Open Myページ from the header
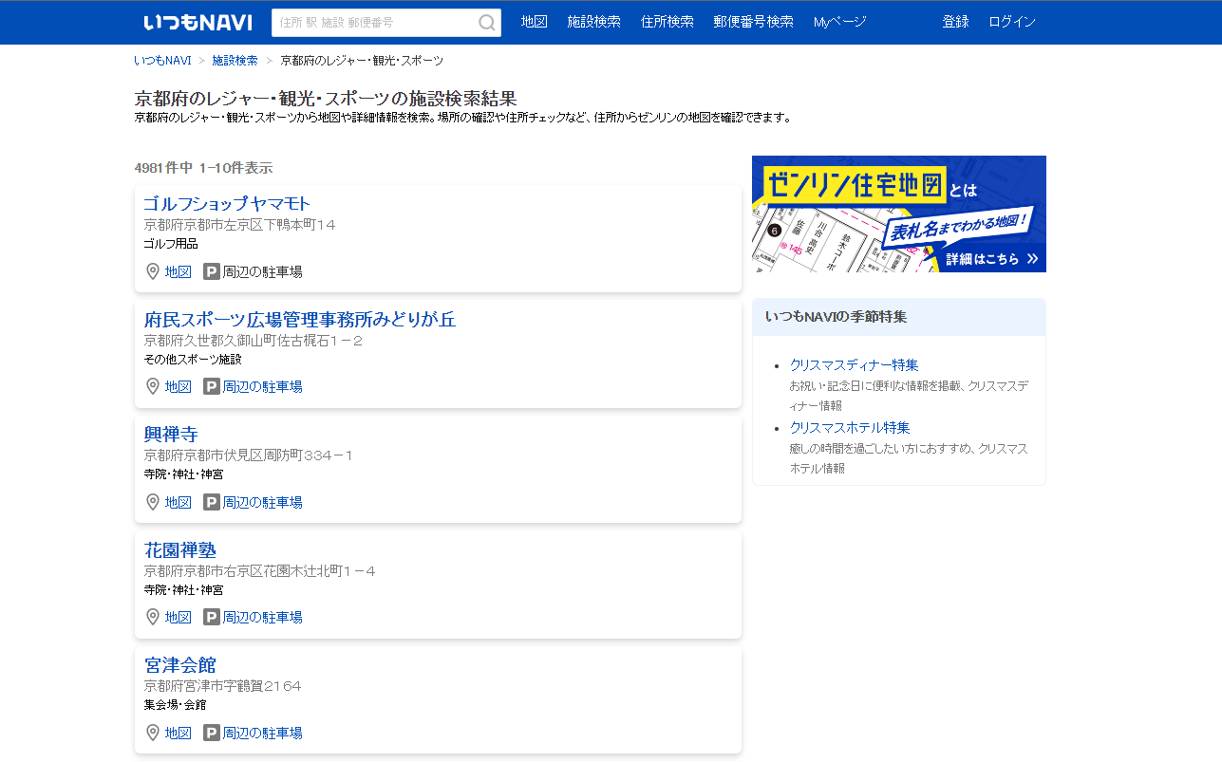The width and height of the screenshot is (1222, 762). click(839, 22)
